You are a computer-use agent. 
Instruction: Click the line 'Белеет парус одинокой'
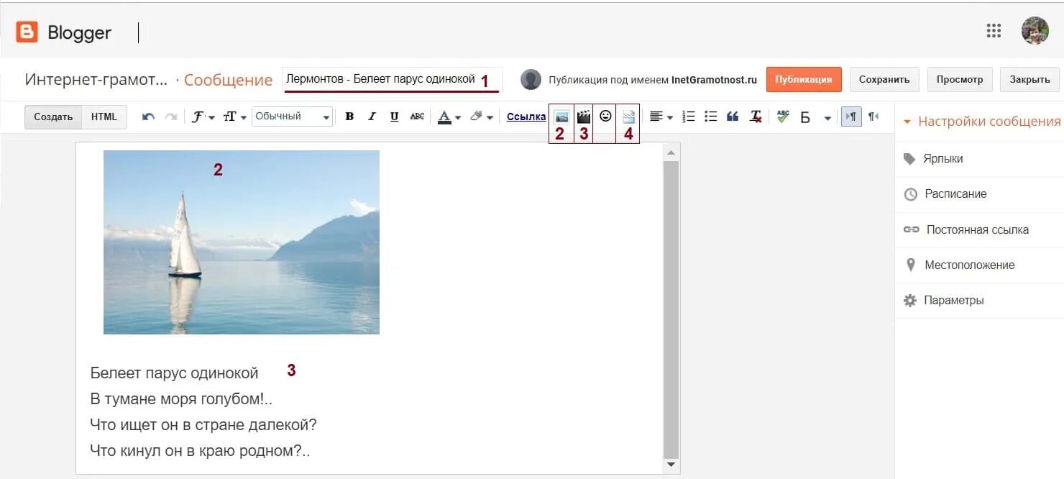pyautogui.click(x=174, y=373)
